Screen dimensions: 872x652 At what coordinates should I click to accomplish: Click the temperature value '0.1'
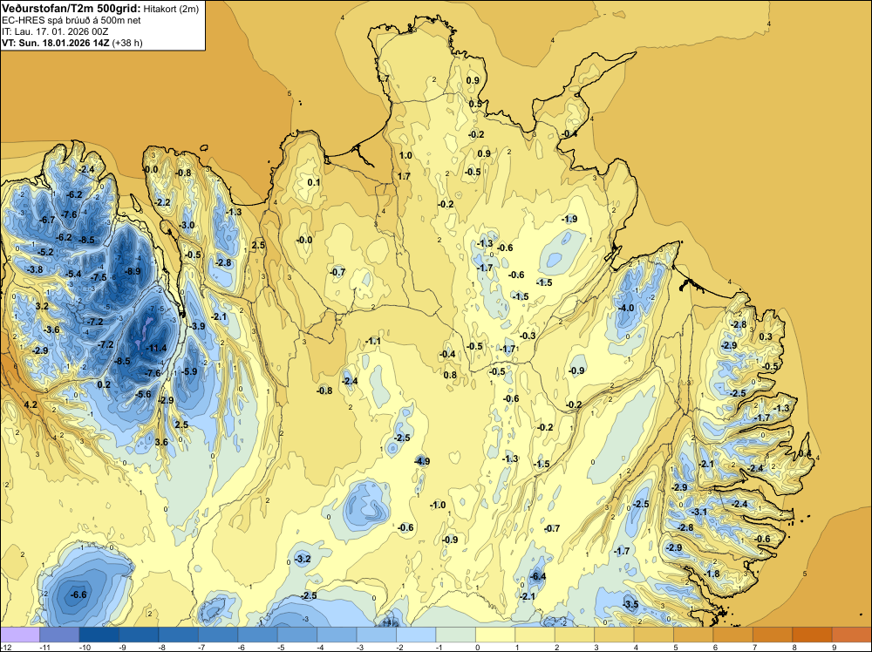314,182
